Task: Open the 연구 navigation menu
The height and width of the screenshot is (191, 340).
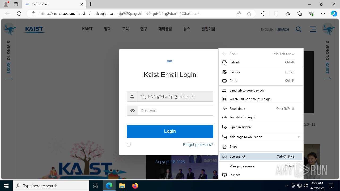Action: [x=143, y=29]
